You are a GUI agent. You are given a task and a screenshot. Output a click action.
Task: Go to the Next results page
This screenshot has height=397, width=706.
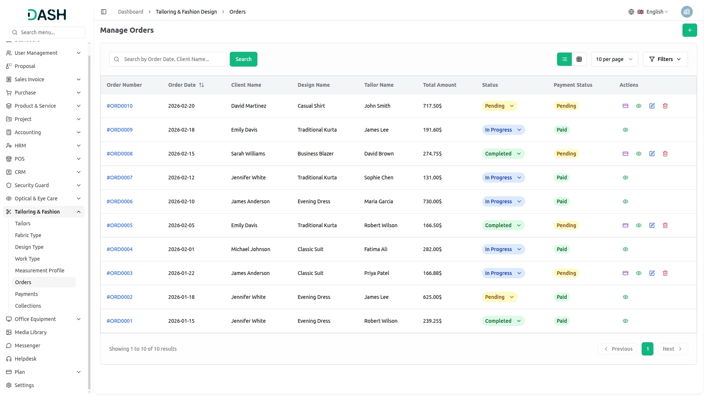[672, 349]
